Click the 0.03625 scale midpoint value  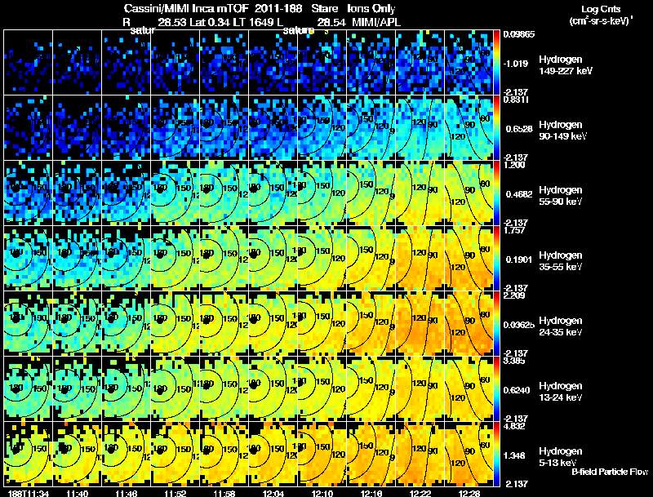click(519, 325)
